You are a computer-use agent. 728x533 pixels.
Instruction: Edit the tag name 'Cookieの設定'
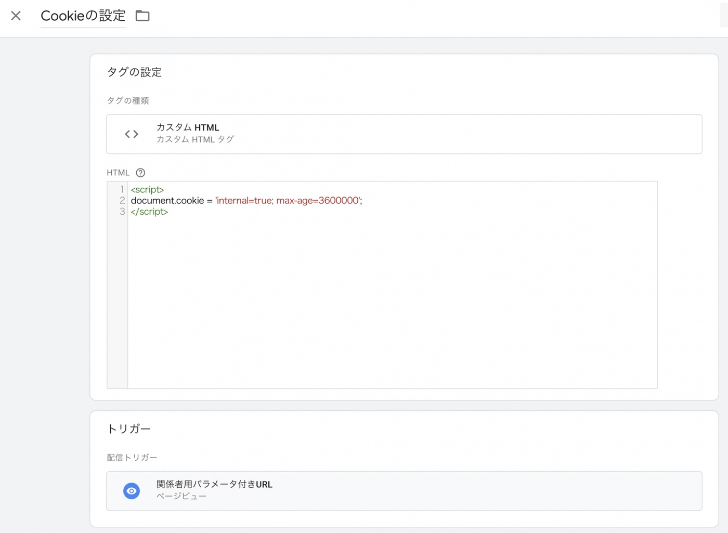click(x=83, y=16)
